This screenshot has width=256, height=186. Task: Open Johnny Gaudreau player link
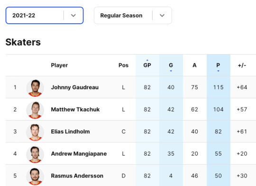click(75, 87)
